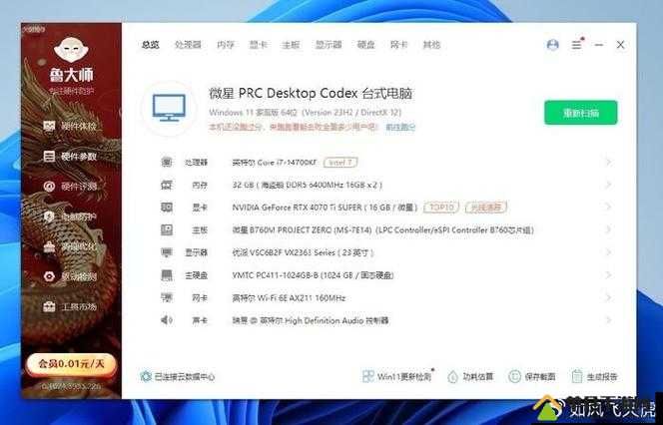This screenshot has height=425, width=663.
Task: Click the 显卡 graphics card row icon
Action: (x=166, y=208)
